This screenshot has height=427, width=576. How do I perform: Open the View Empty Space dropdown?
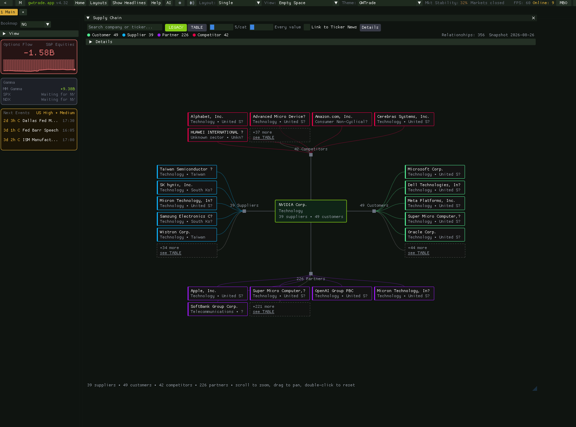pyautogui.click(x=308, y=3)
